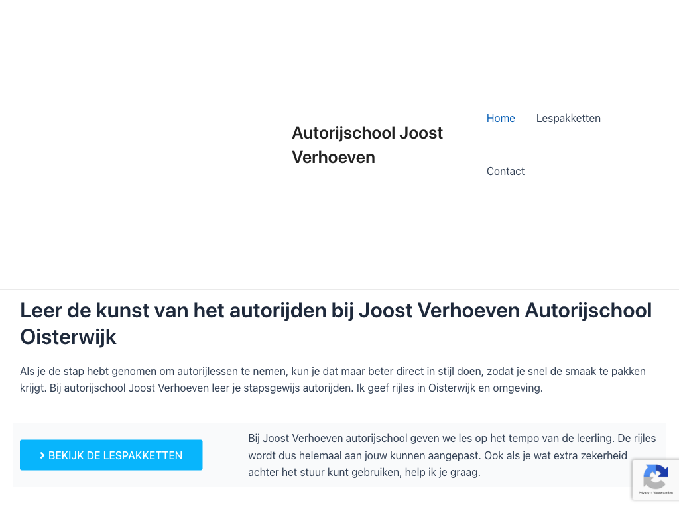
Task: Open the Contact menu item
Action: pos(505,171)
